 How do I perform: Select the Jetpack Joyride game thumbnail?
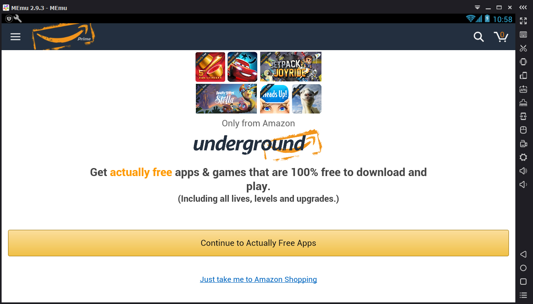(x=291, y=67)
